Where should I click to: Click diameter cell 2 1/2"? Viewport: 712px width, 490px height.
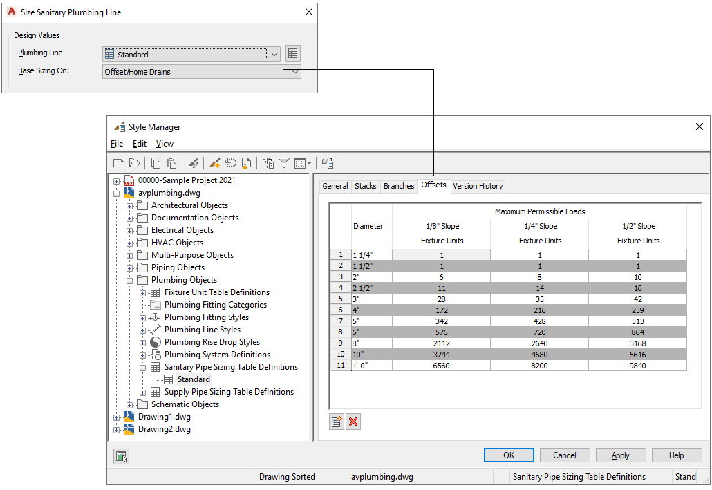click(x=372, y=288)
